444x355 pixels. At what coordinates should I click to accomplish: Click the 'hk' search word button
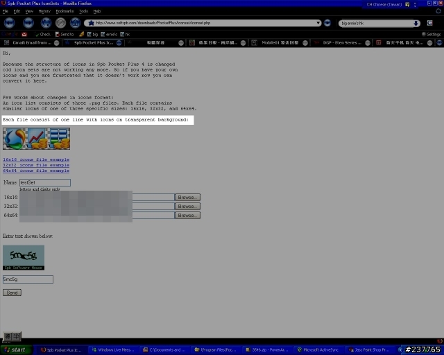[x=125, y=34]
